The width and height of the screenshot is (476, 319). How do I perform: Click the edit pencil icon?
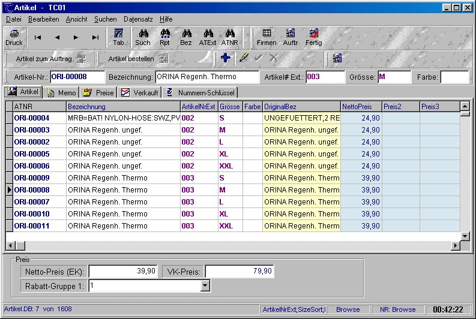pyautogui.click(x=243, y=58)
